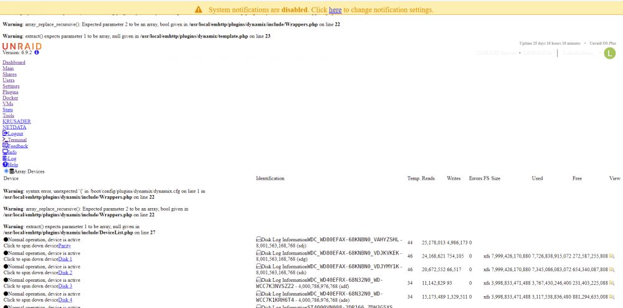
Task: Open the Shares menu link
Action: 9,74
